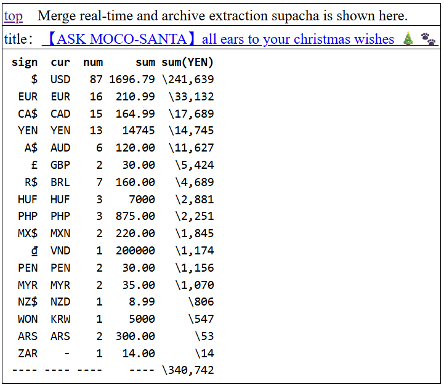Select the VND sum value 200000
444x385 pixels.
[135, 251]
